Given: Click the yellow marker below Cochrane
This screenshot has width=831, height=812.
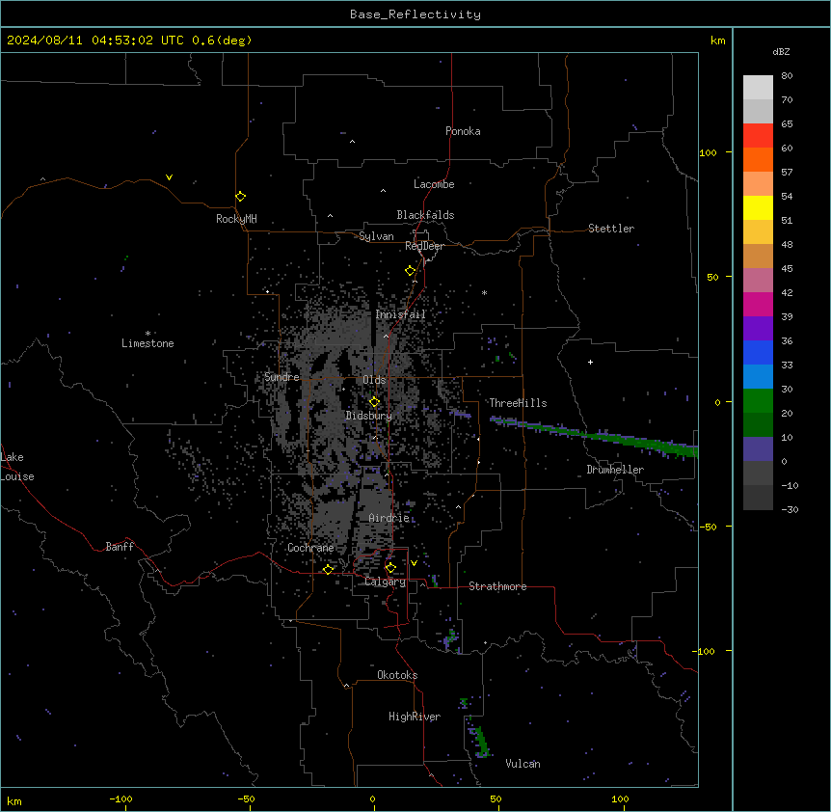Looking at the screenshot, I should [328, 569].
